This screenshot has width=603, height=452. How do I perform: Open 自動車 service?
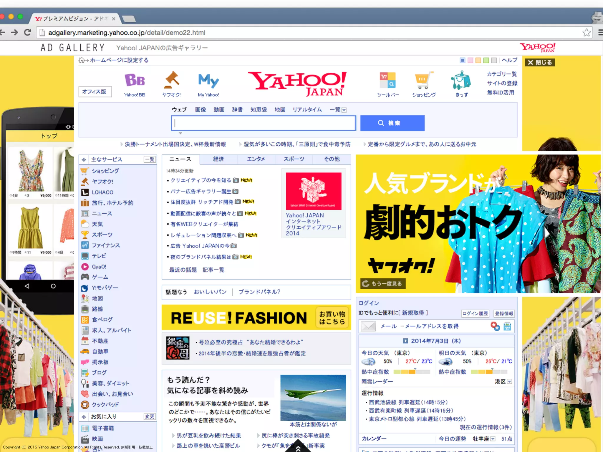coord(100,351)
